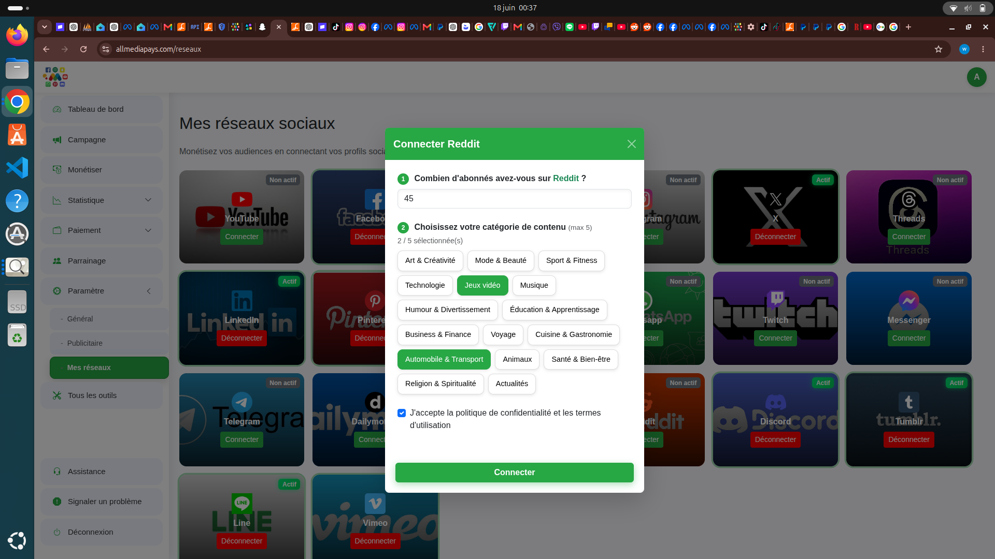995x559 pixels.
Task: Click the browser back arrow
Action: click(46, 49)
